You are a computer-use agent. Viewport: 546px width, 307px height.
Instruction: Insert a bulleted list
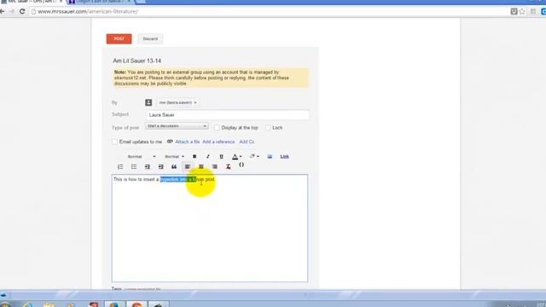(134, 167)
